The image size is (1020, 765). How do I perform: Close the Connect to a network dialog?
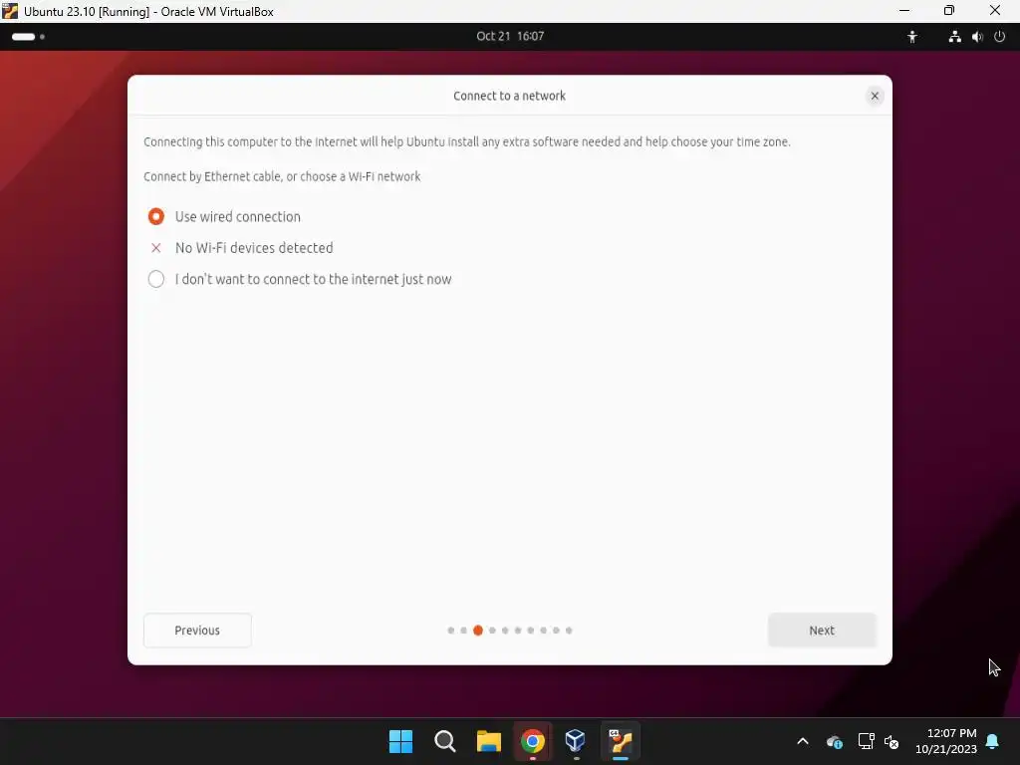[x=875, y=96]
